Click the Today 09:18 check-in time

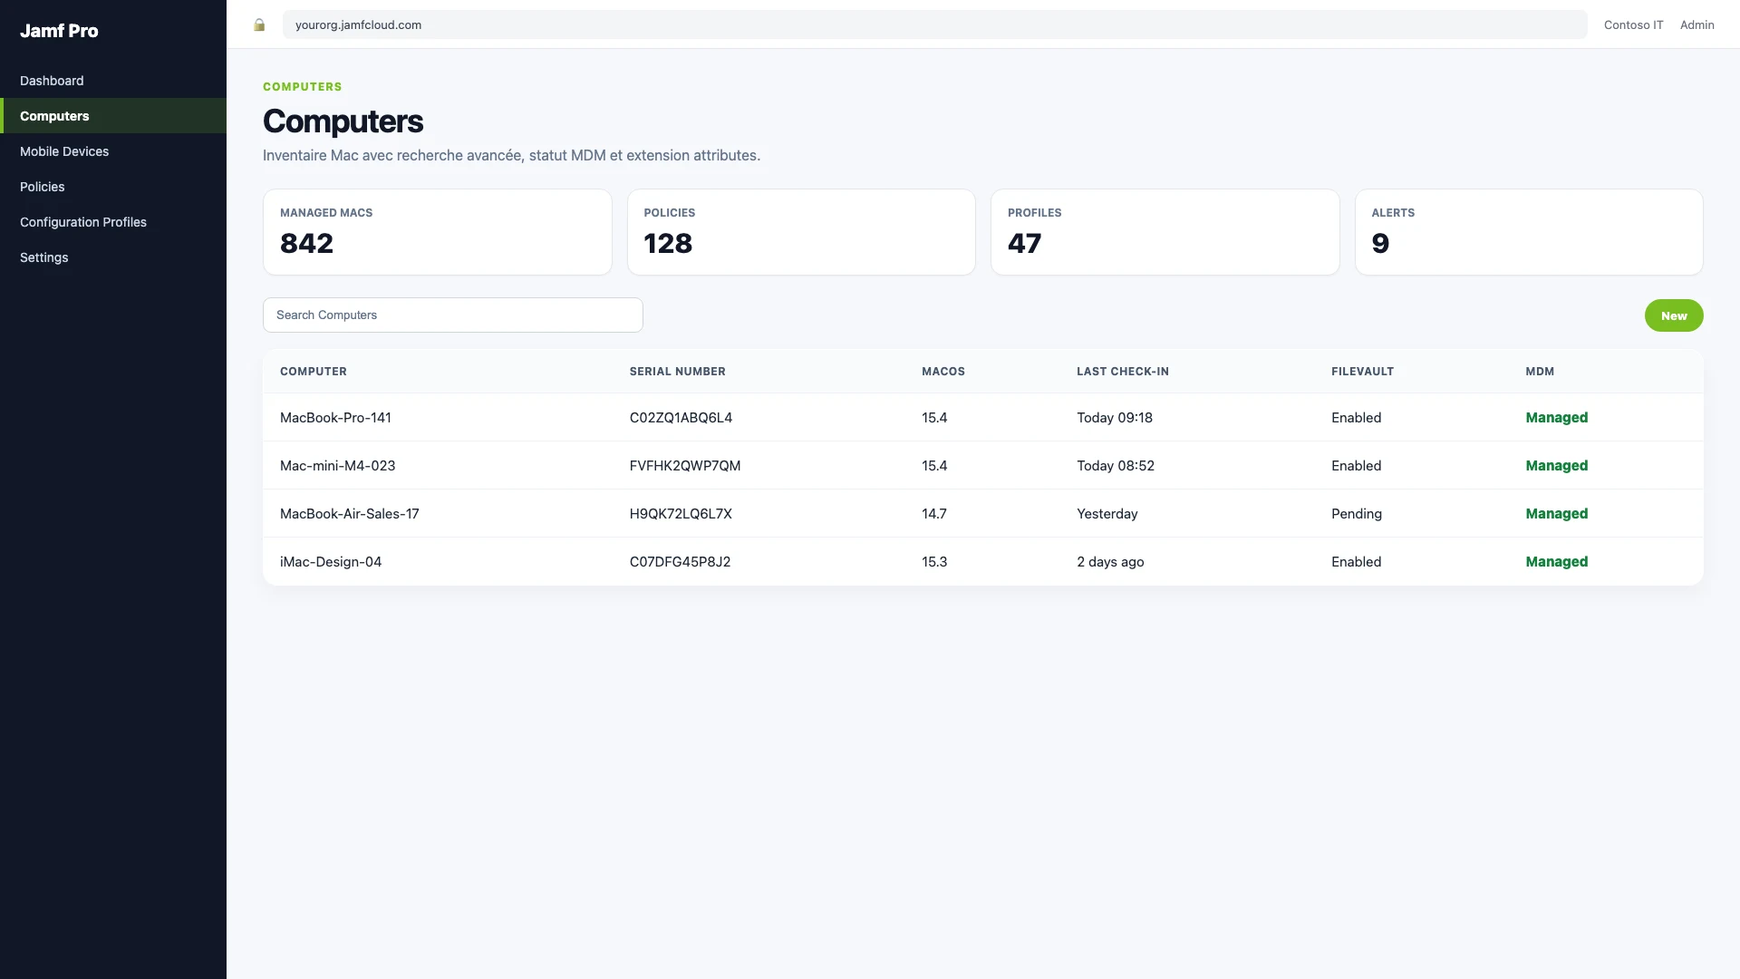(1115, 418)
